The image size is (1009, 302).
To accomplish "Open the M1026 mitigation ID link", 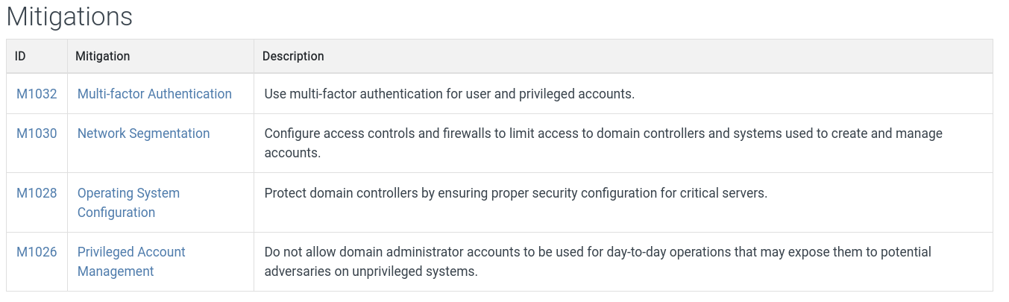I will [37, 252].
